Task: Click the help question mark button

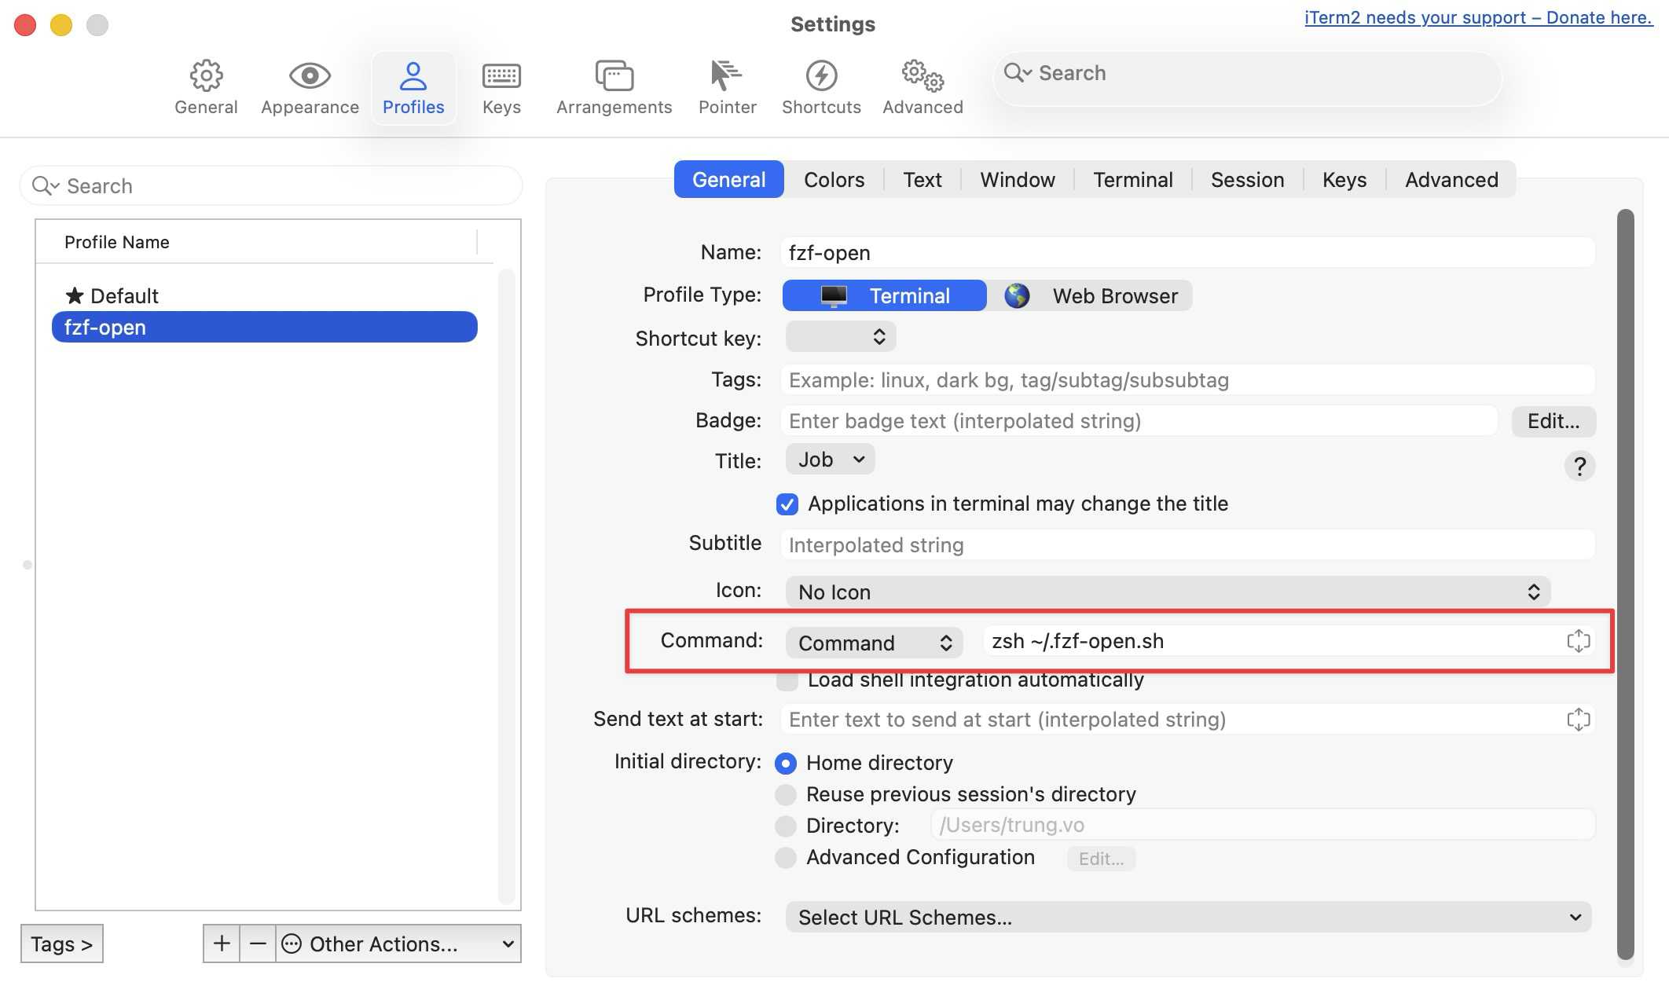Action: pyautogui.click(x=1579, y=467)
